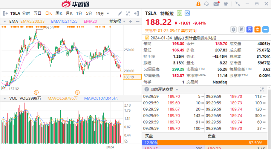Click the 188.19 current price tag

pyautogui.click(x=132, y=77)
